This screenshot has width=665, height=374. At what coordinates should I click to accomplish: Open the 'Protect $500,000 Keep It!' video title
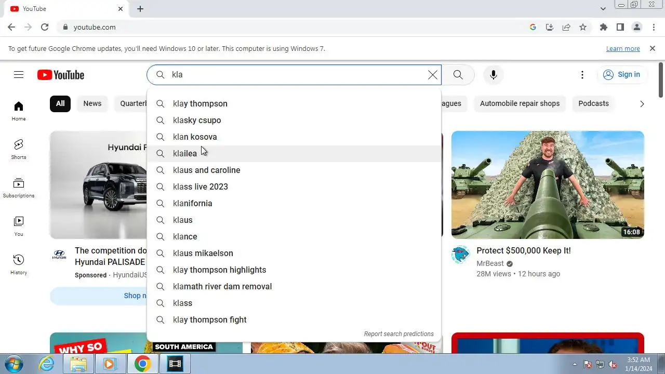click(x=523, y=250)
